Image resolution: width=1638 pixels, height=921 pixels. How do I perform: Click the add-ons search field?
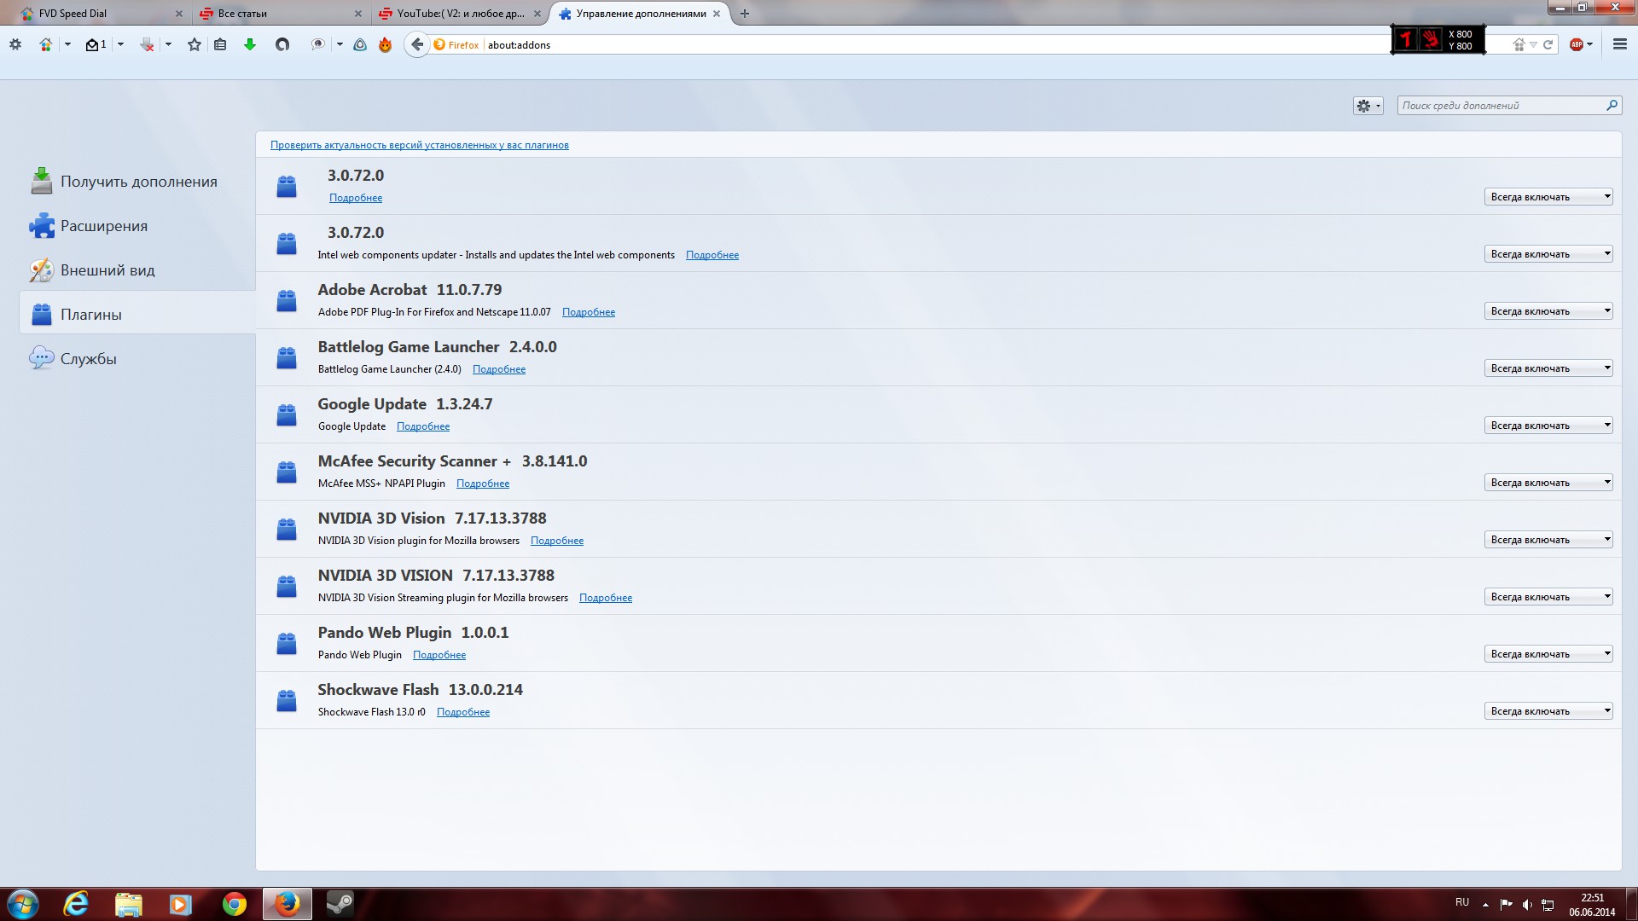point(1501,106)
